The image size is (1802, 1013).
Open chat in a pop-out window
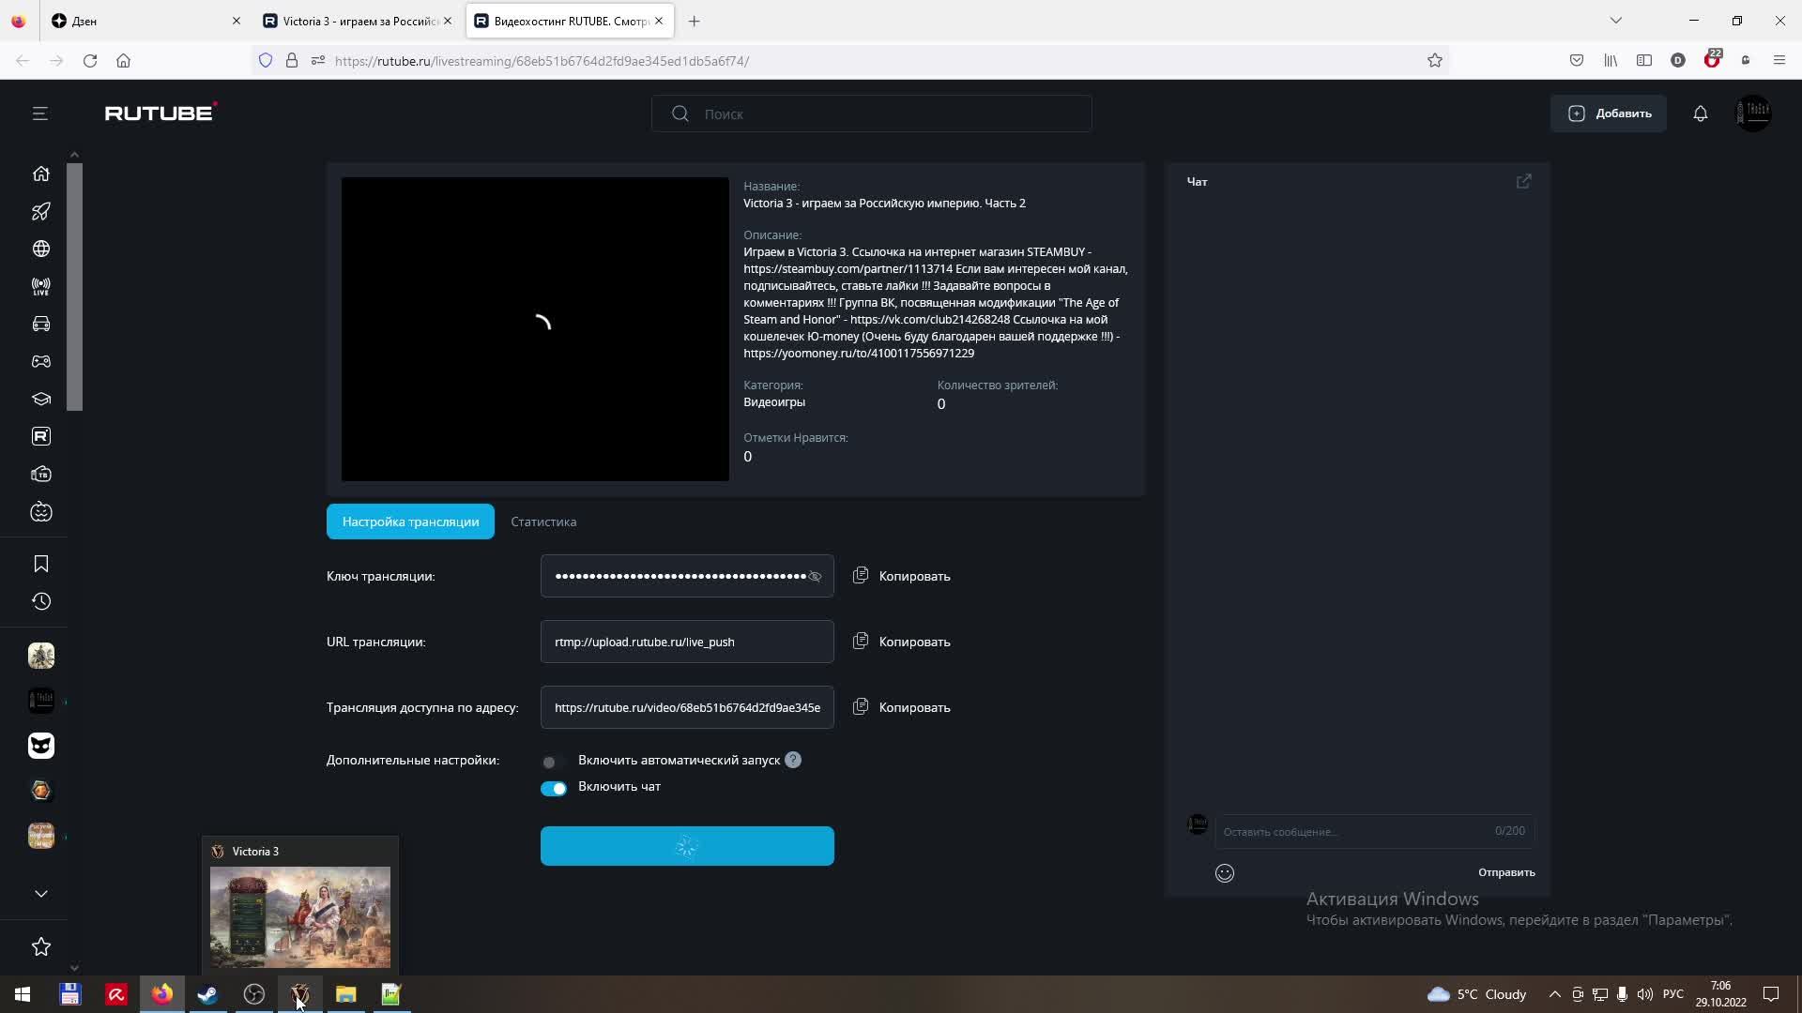coord(1523,181)
